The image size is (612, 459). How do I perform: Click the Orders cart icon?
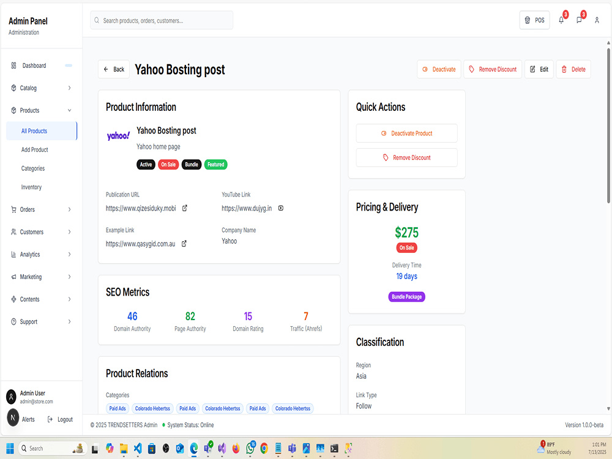click(x=13, y=209)
